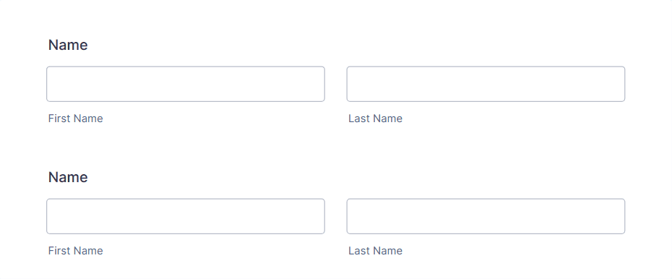The image size is (672, 279).
Task: Click the Last Name input in upper Name group
Action: click(x=486, y=84)
